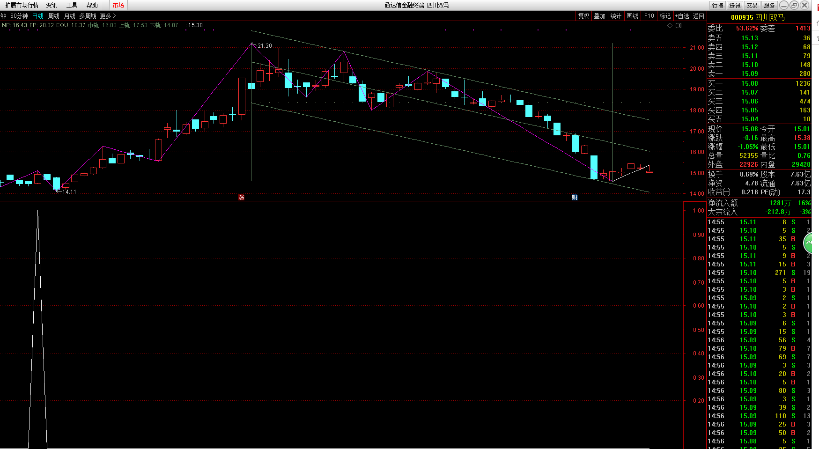
Task: Open the F10 company info
Action: pyautogui.click(x=649, y=16)
